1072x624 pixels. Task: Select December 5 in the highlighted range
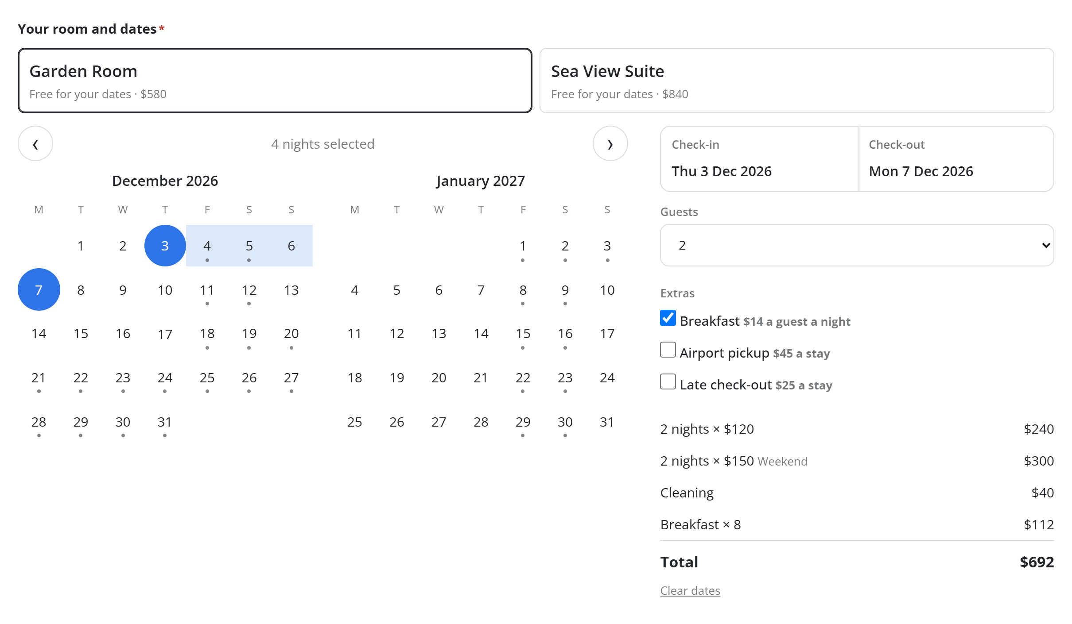pyautogui.click(x=249, y=246)
